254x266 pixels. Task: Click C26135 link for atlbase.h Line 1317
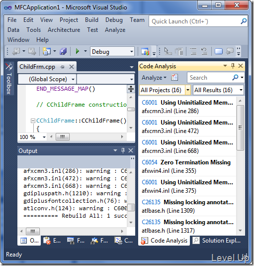151,222
